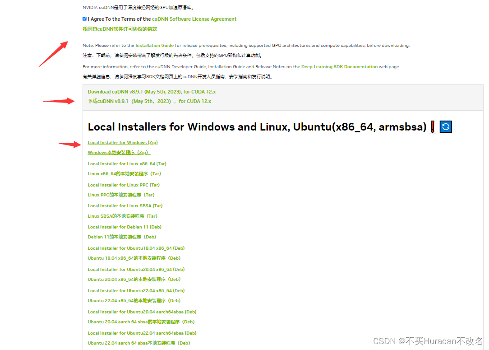Download Local Installer for Linux PPC (Tar)
Viewport: 489px width, 350px height.
(x=124, y=185)
